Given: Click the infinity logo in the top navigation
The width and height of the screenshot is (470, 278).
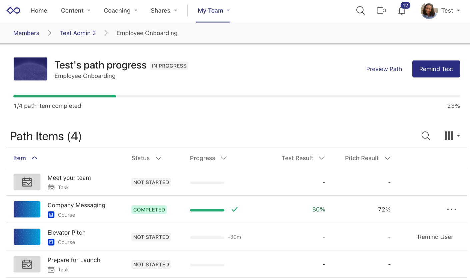Looking at the screenshot, I should click(x=13, y=10).
